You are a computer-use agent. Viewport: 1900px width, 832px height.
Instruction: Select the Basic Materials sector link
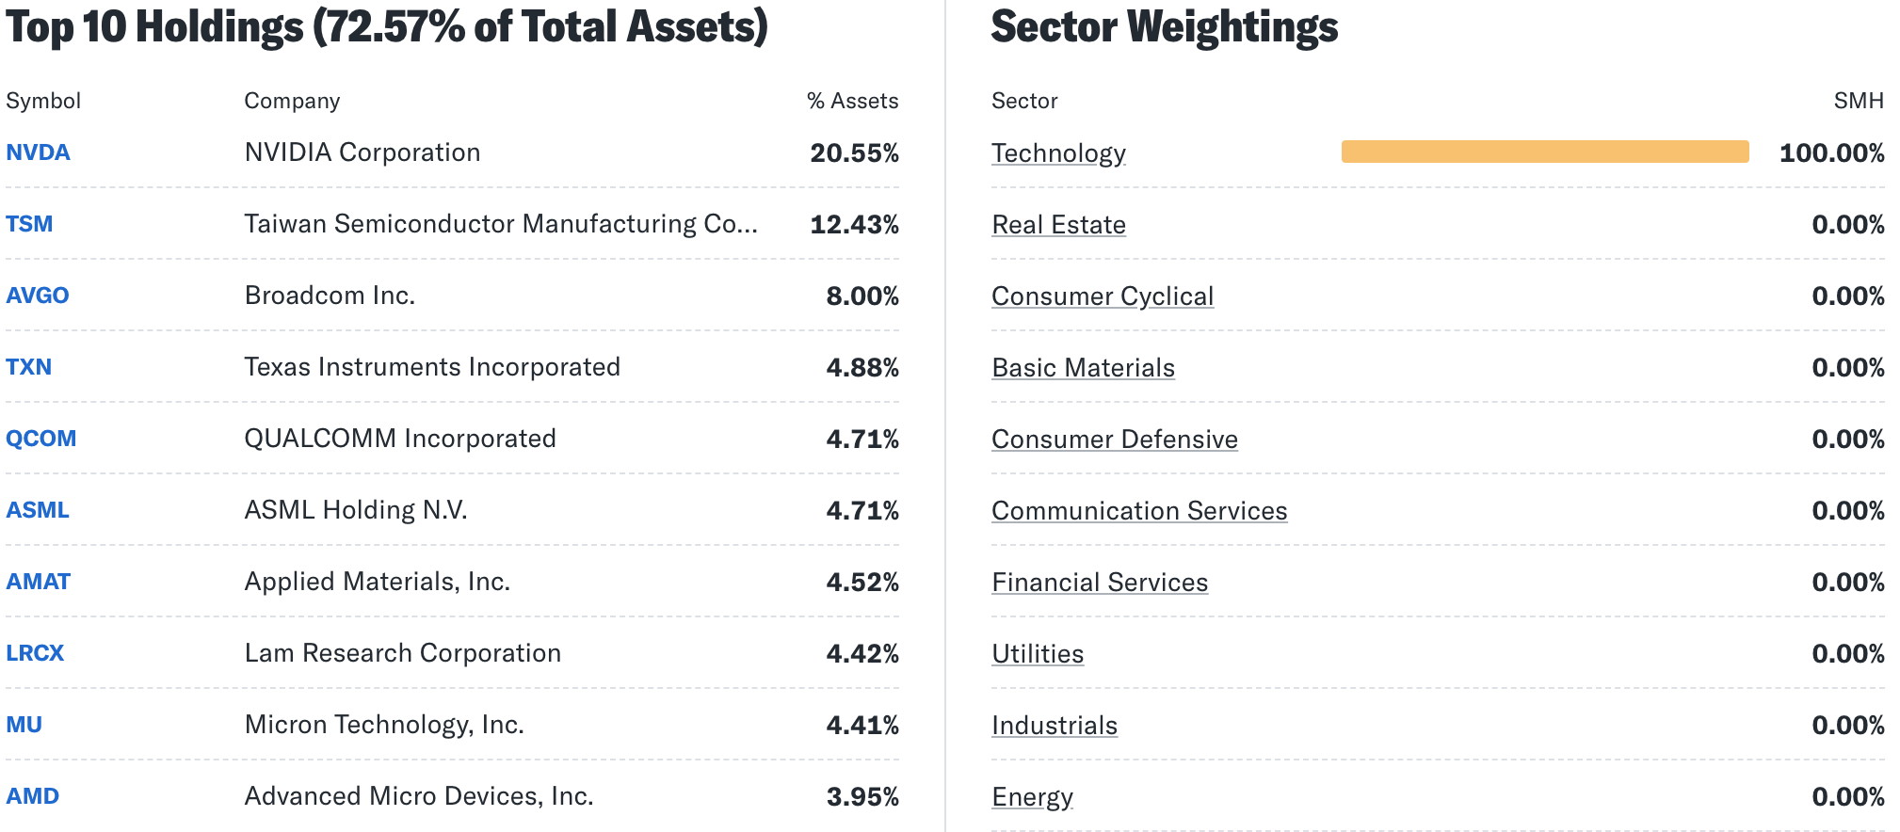(1083, 368)
